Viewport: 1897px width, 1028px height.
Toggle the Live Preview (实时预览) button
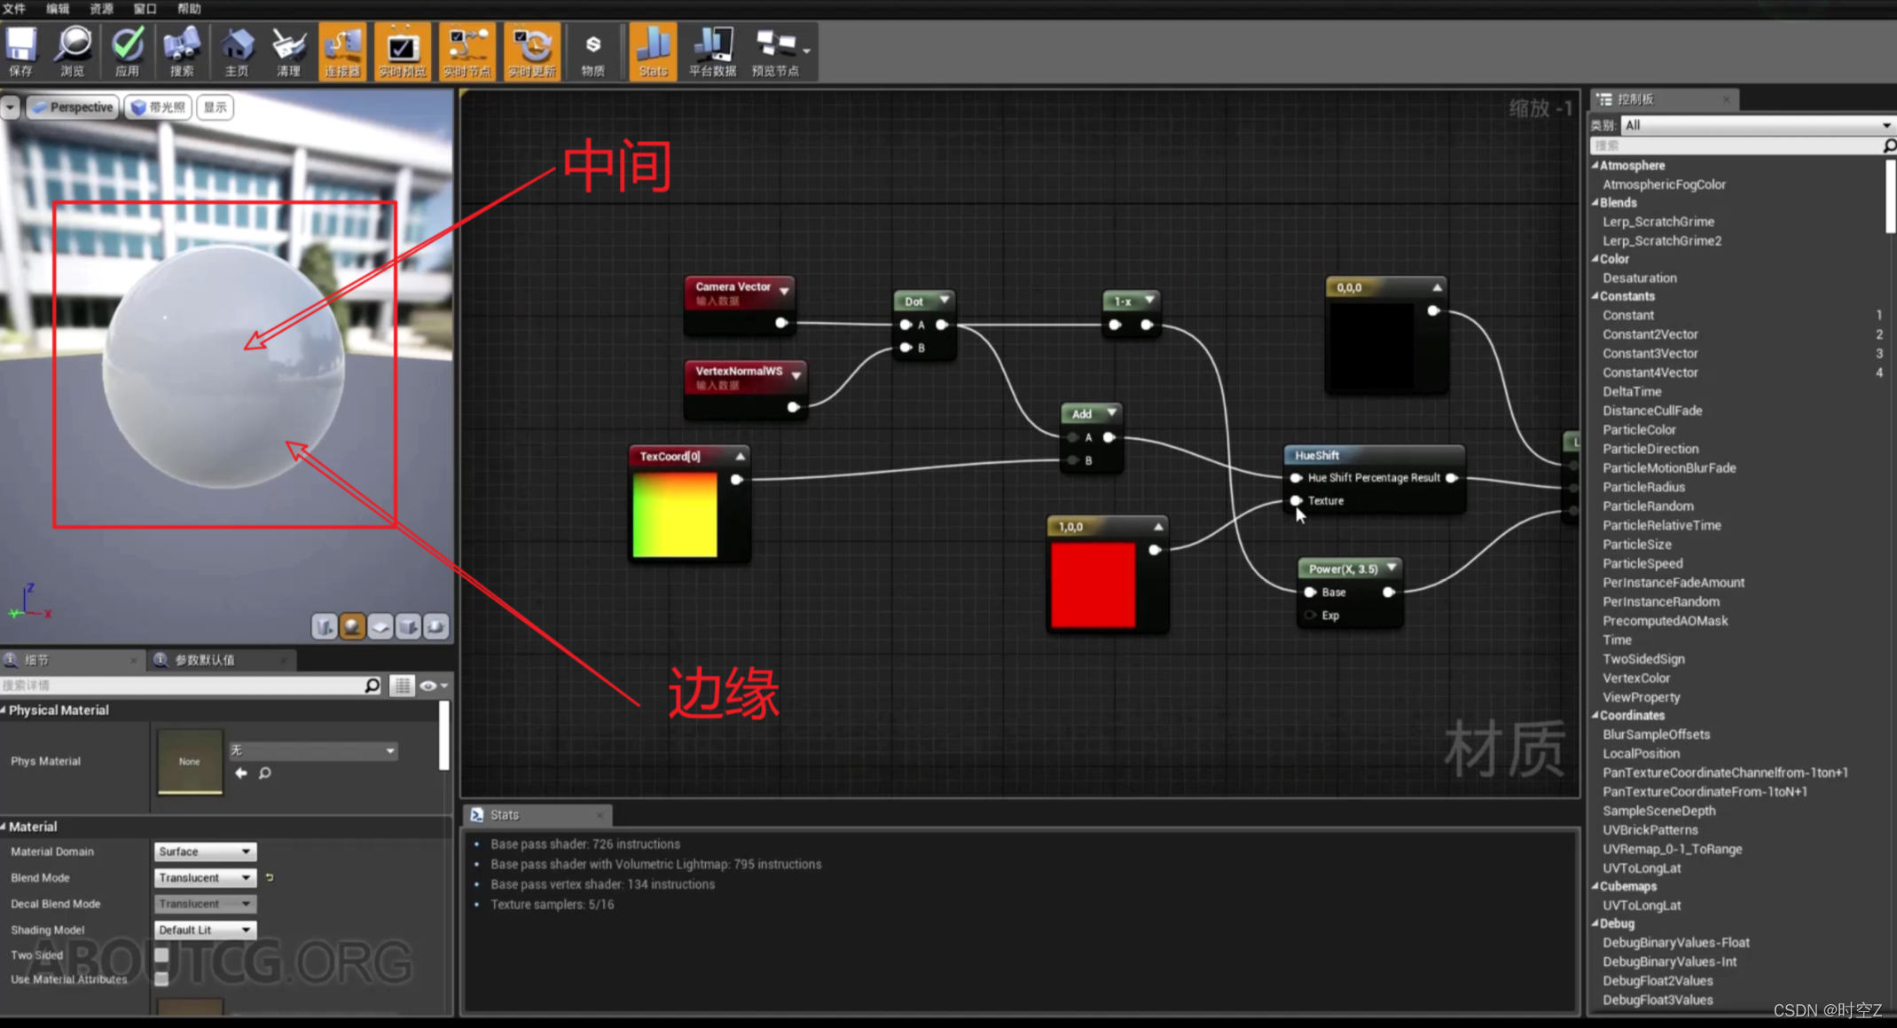coord(402,51)
